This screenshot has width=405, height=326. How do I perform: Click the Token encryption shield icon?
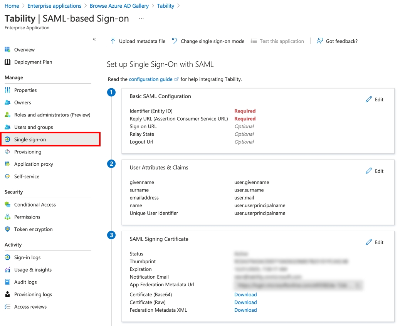pos(7,229)
